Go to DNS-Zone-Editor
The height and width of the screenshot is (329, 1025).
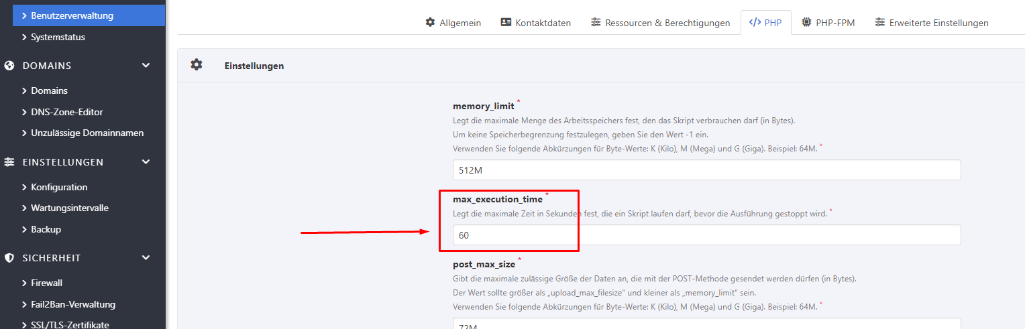pyautogui.click(x=66, y=112)
